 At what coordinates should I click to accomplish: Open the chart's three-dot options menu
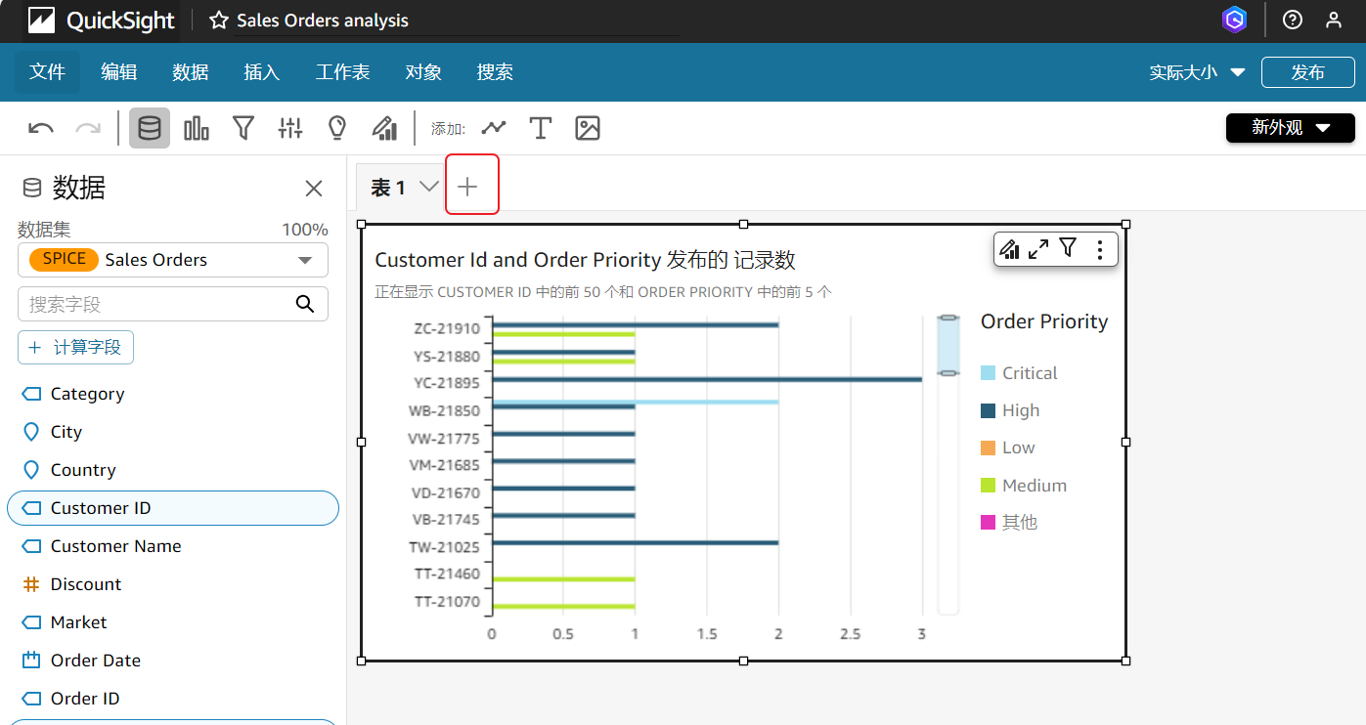(1100, 250)
